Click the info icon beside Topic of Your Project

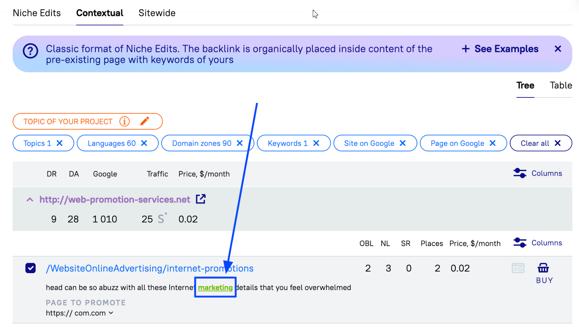pos(124,121)
